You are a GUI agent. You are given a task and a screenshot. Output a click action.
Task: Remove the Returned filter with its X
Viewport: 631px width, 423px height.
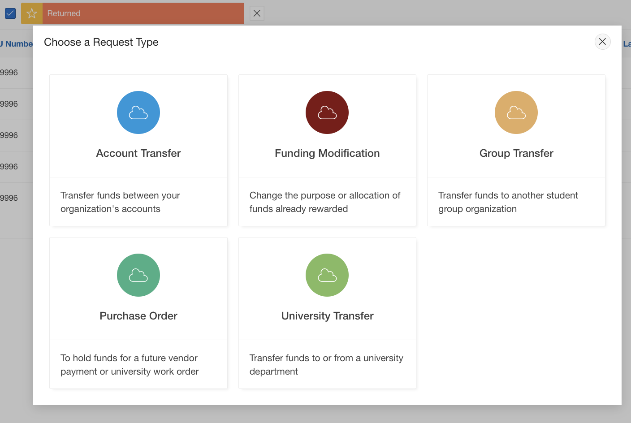(257, 13)
